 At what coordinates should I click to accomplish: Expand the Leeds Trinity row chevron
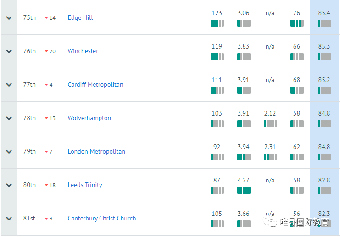click(x=9, y=185)
